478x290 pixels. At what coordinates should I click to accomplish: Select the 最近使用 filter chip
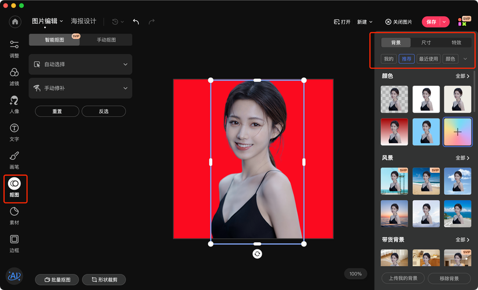429,59
